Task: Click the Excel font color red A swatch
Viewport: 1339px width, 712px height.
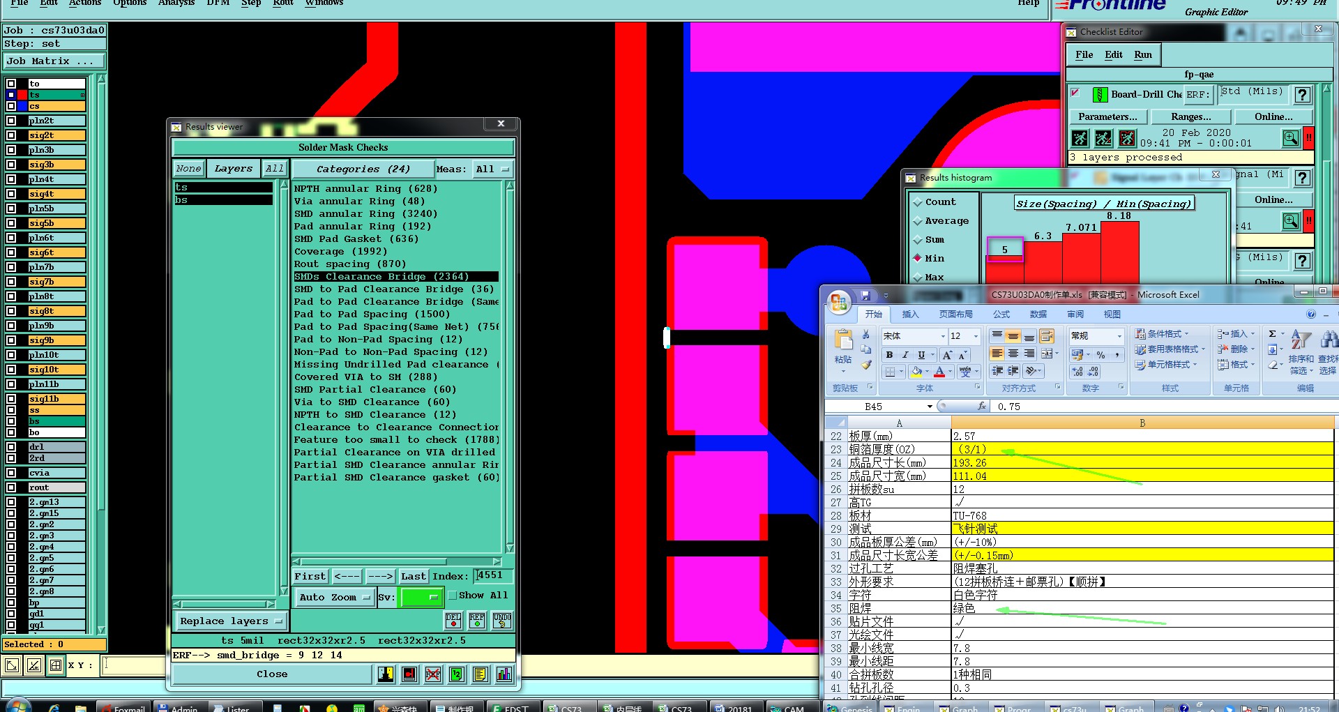Action: pos(939,372)
